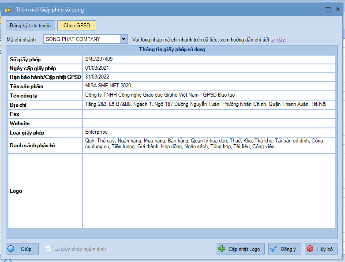Click the blue question mark Help icon

11,249
